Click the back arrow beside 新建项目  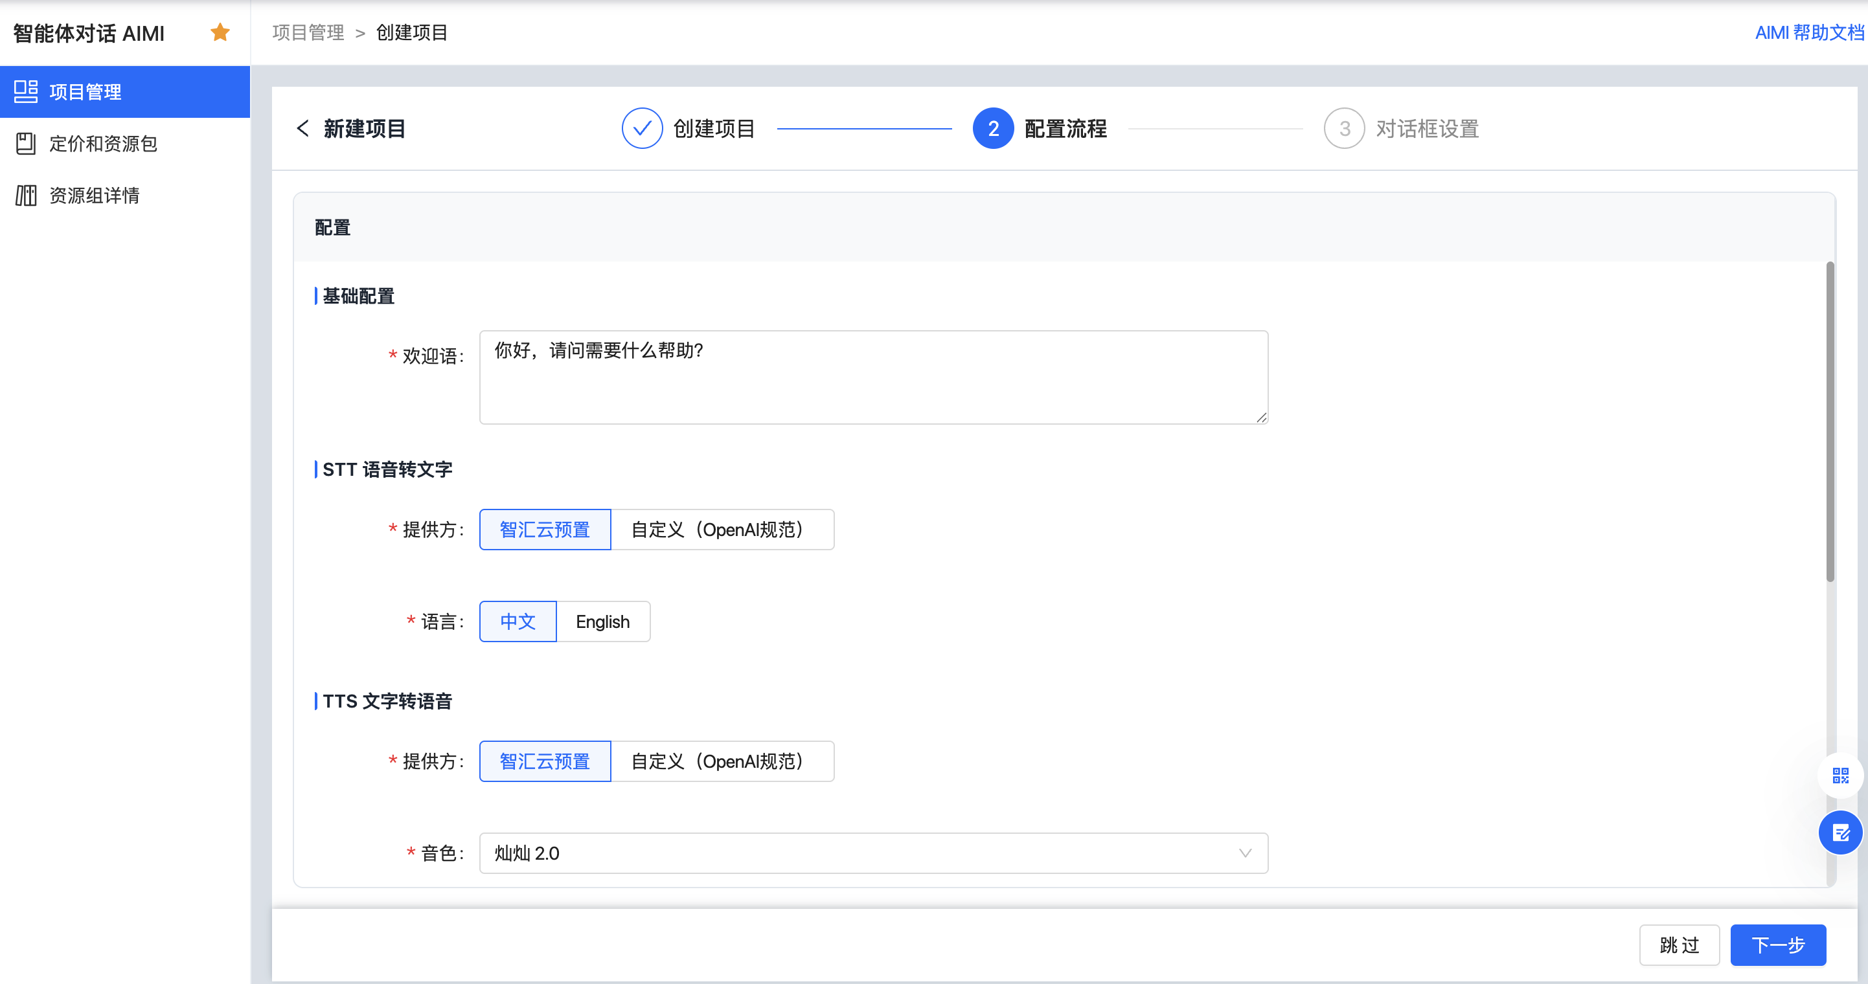[303, 128]
